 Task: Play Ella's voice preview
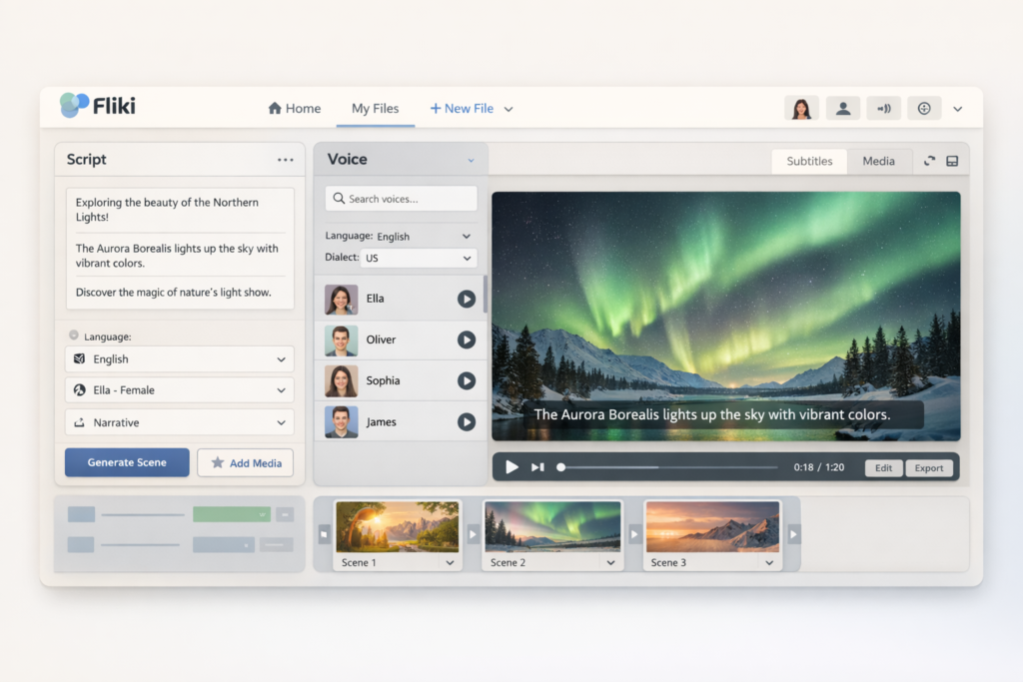[x=466, y=299]
